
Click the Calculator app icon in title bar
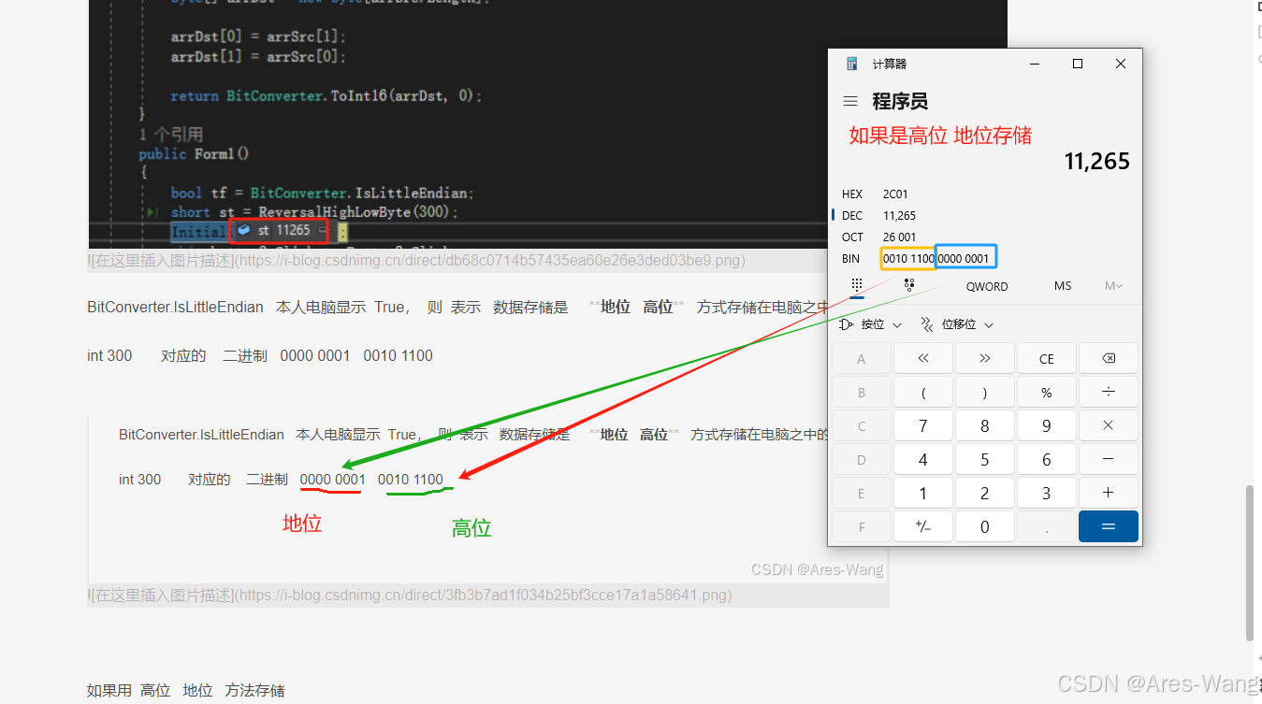click(x=852, y=64)
